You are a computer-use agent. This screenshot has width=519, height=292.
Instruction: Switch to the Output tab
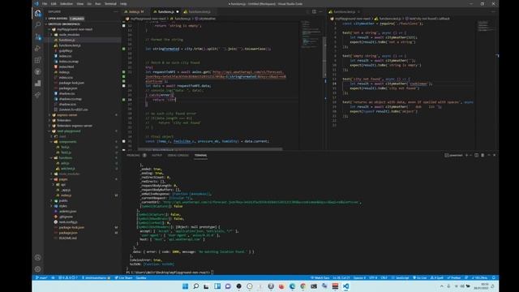coord(157,155)
